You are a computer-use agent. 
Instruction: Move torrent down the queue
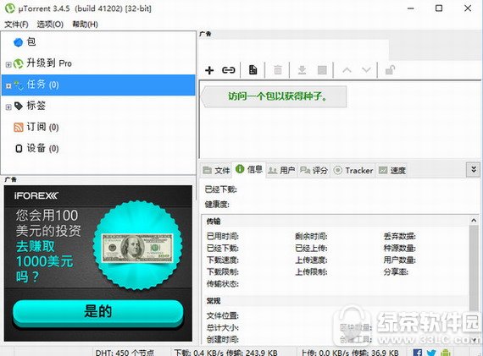pyautogui.click(x=366, y=70)
